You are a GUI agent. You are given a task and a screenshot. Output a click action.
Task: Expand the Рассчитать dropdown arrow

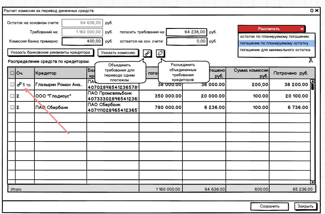(302, 29)
